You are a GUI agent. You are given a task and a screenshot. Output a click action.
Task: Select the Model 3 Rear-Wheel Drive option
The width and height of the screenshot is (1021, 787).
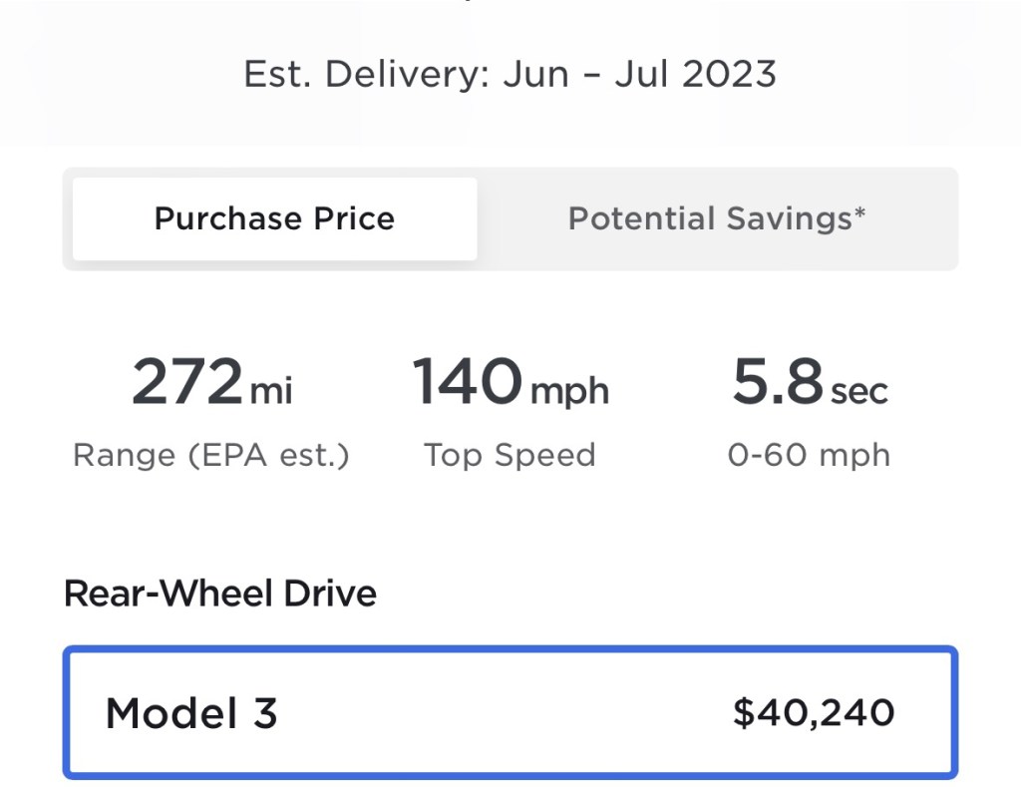pos(510,712)
